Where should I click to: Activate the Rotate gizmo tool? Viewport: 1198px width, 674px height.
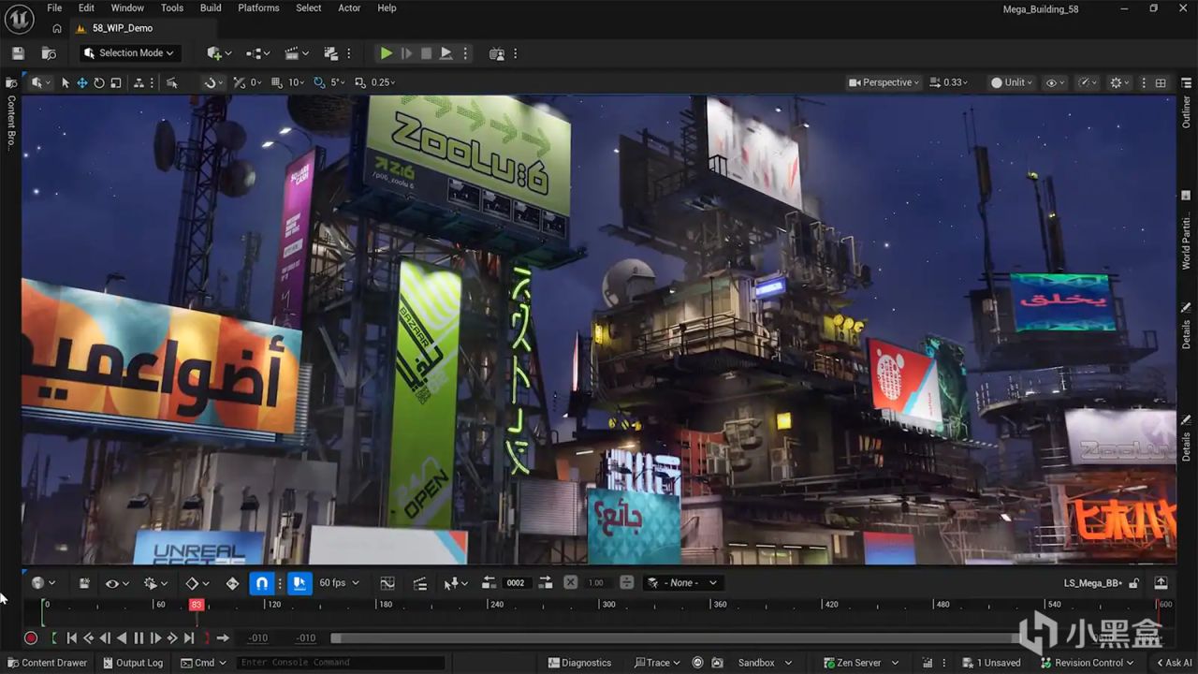point(99,82)
